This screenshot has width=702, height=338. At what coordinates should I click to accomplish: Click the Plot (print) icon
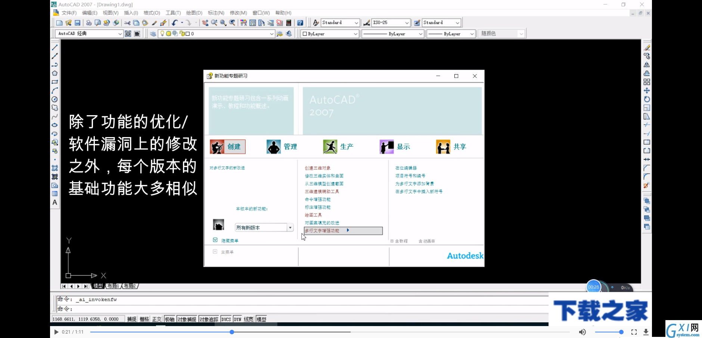tap(89, 23)
